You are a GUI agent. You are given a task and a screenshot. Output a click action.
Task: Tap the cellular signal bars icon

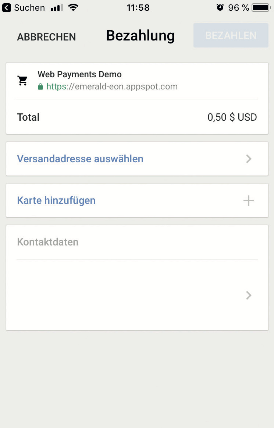click(56, 7)
